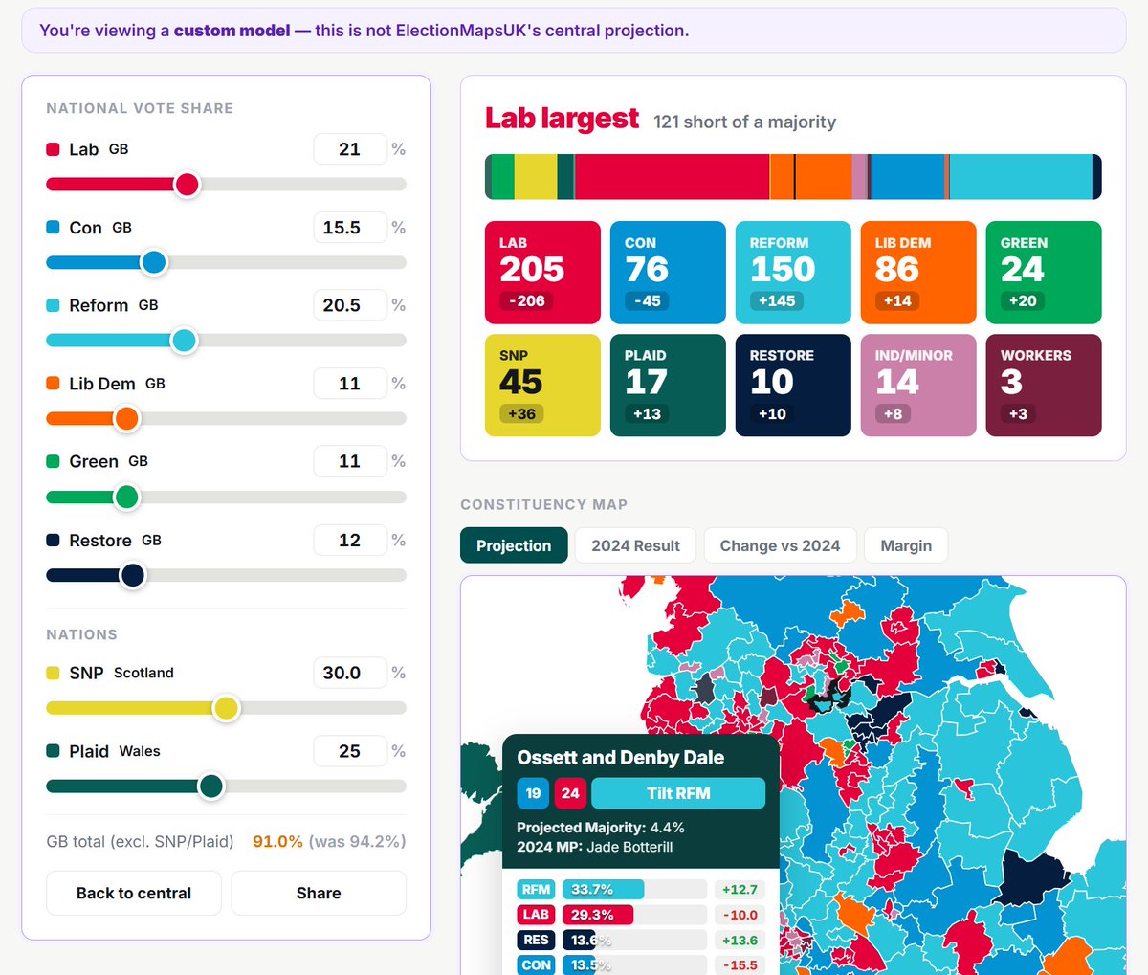
Task: Click the Reform vote share slider handle
Action: pyautogui.click(x=185, y=341)
